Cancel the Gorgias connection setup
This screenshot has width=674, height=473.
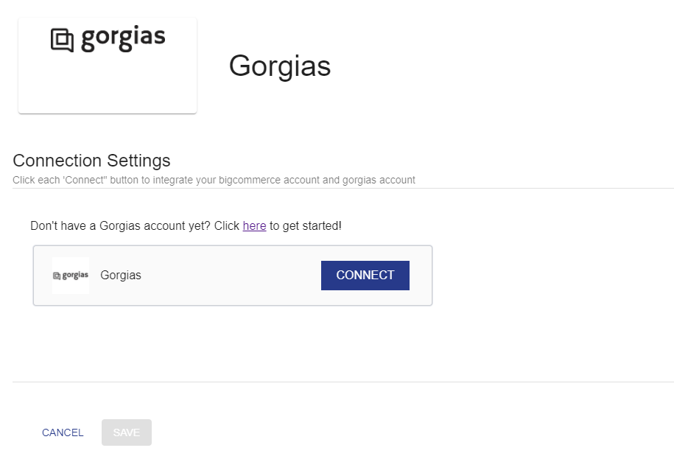point(63,432)
